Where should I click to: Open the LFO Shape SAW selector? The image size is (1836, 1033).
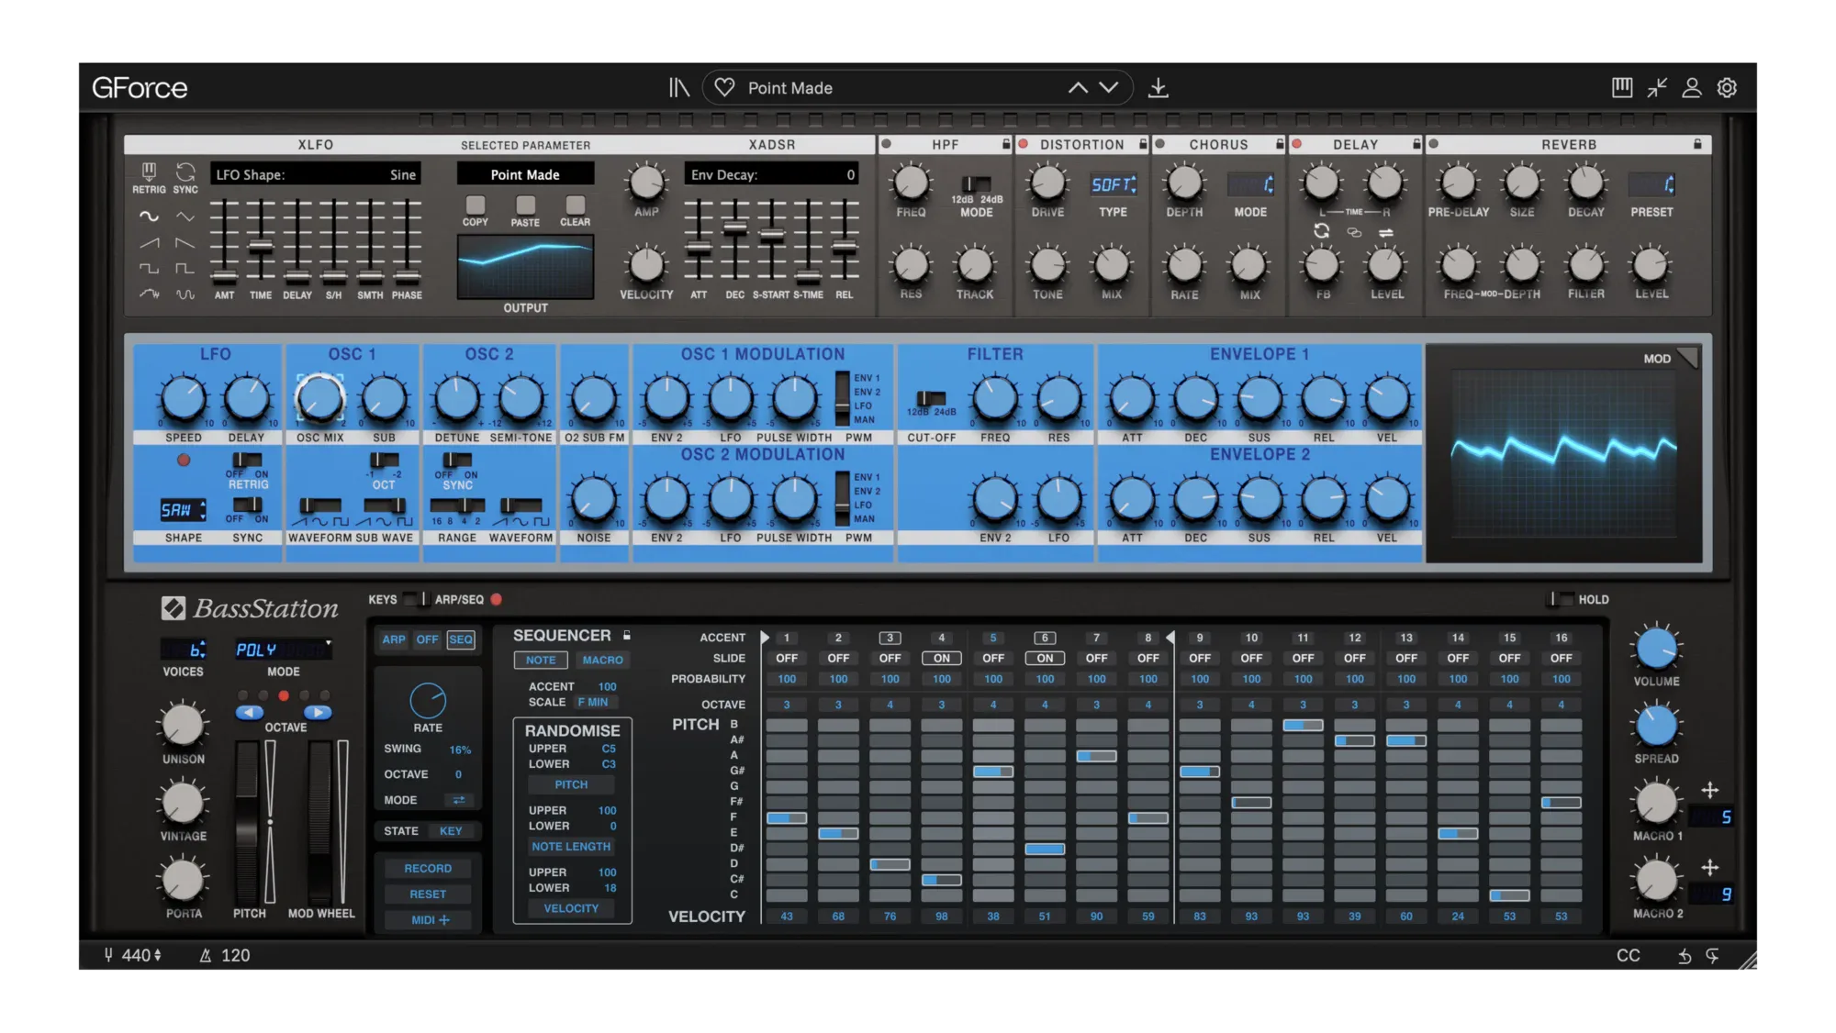point(183,510)
